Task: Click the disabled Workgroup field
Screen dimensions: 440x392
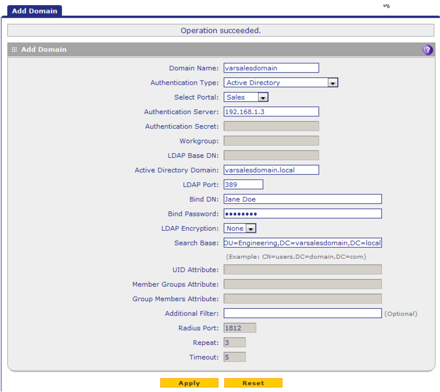Action: pos(271,141)
